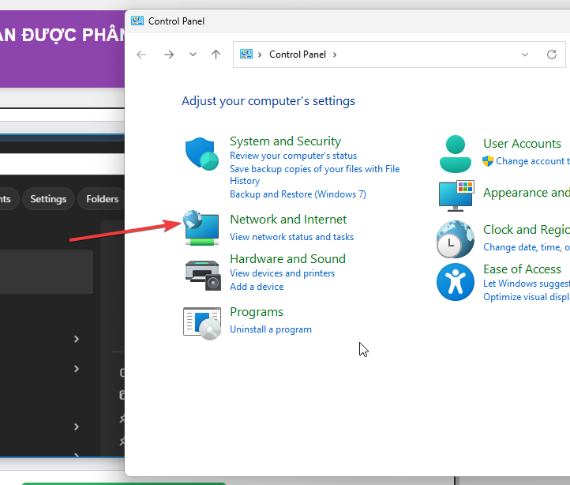Viewport: 570px width, 485px height.
Task: Open the User Accounts person icon
Action: point(455,154)
